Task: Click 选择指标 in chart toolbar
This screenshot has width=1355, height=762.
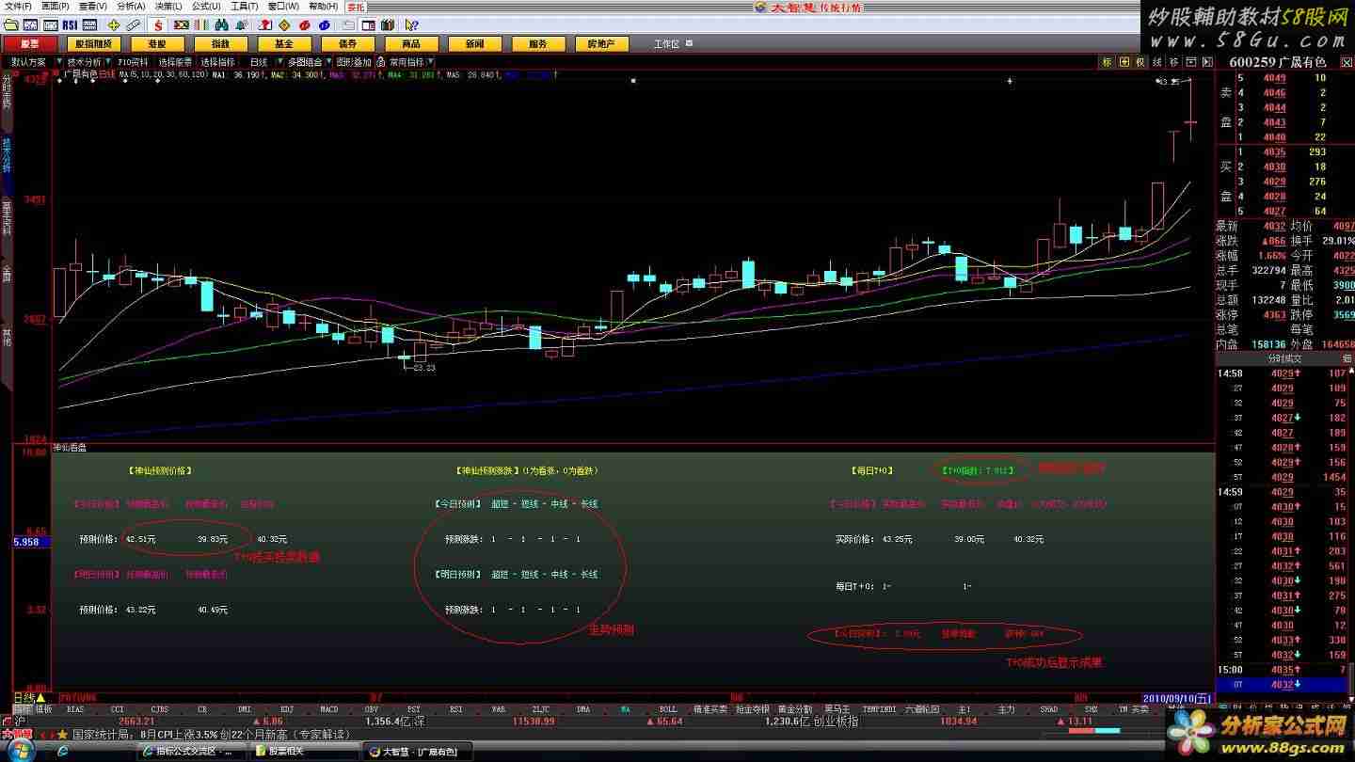Action: pyautogui.click(x=217, y=62)
